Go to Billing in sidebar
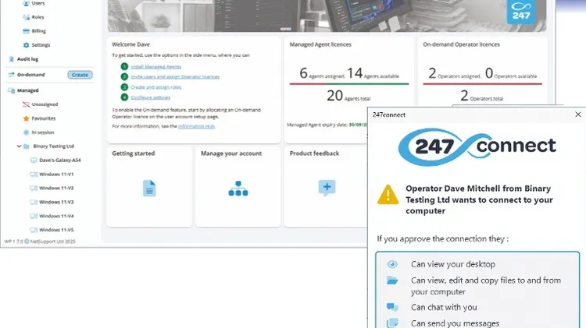This screenshot has height=328, width=586. (x=39, y=31)
